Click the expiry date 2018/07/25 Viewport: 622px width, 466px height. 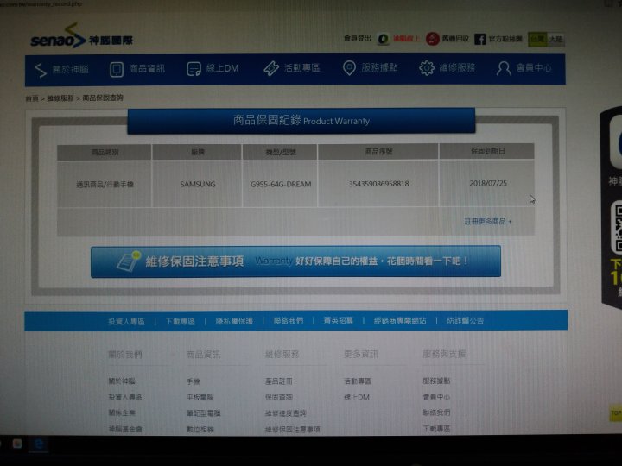point(488,183)
